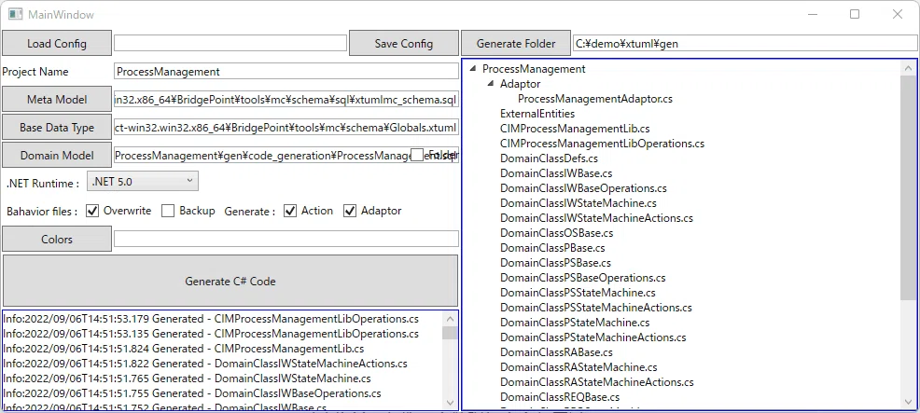Toggle the Adaptor generate checkbox
920x413 pixels.
(350, 211)
